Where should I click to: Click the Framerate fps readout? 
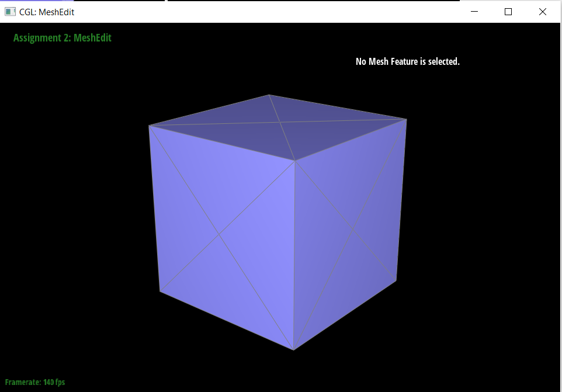[35, 382]
